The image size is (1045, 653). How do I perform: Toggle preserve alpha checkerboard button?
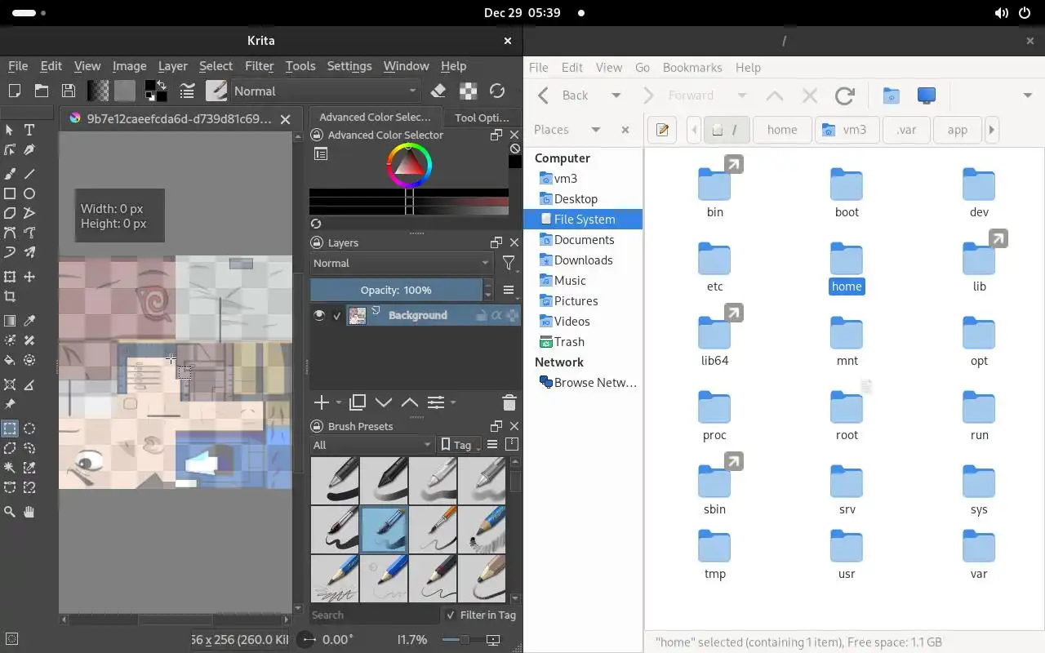[x=468, y=91]
